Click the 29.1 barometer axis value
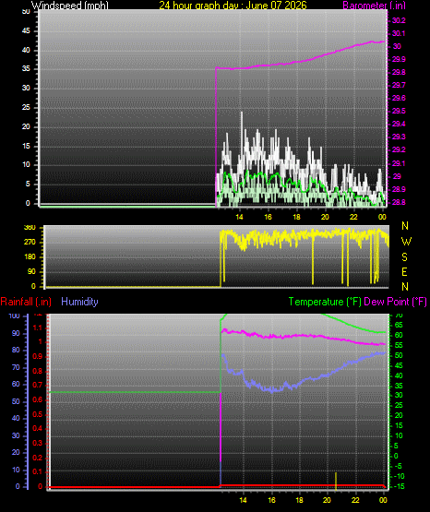 [x=399, y=163]
